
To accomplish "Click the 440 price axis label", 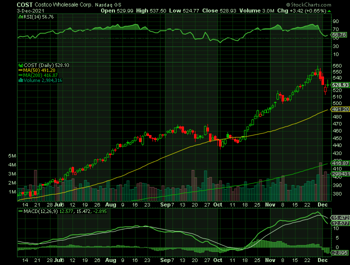I will [337, 145].
